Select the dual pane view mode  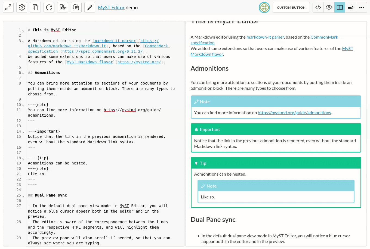point(340,7)
